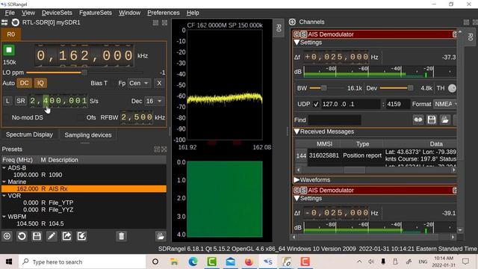478x269 pixels.
Task: Open Microsoft Edge from taskbar
Action: point(193,262)
